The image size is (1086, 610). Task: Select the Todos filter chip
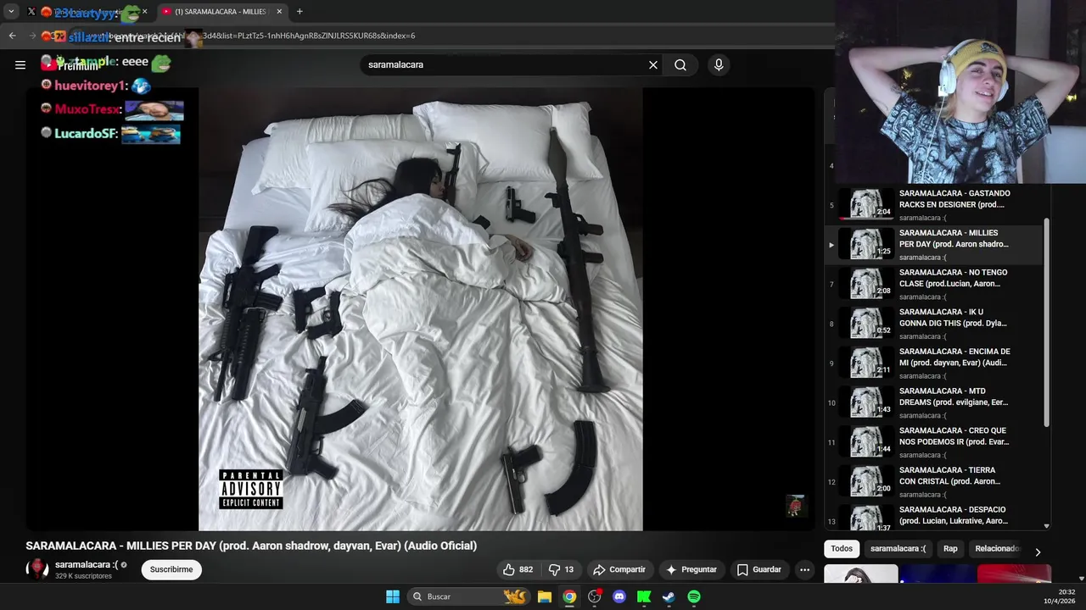coord(842,548)
